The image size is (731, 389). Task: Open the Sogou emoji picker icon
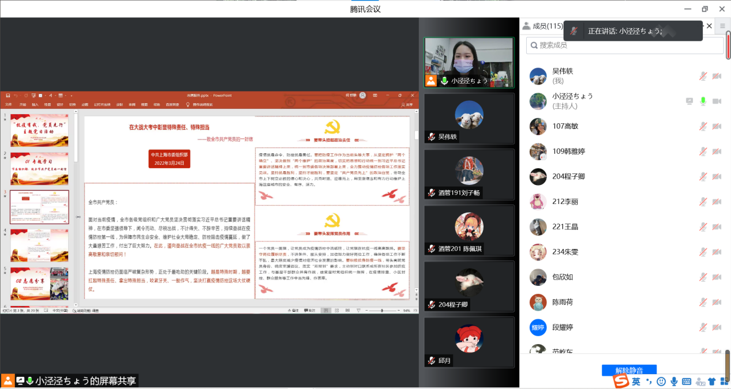click(x=661, y=381)
